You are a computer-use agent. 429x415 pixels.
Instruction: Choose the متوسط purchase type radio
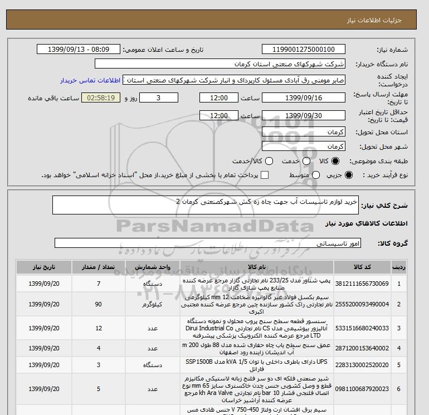click(x=316, y=175)
